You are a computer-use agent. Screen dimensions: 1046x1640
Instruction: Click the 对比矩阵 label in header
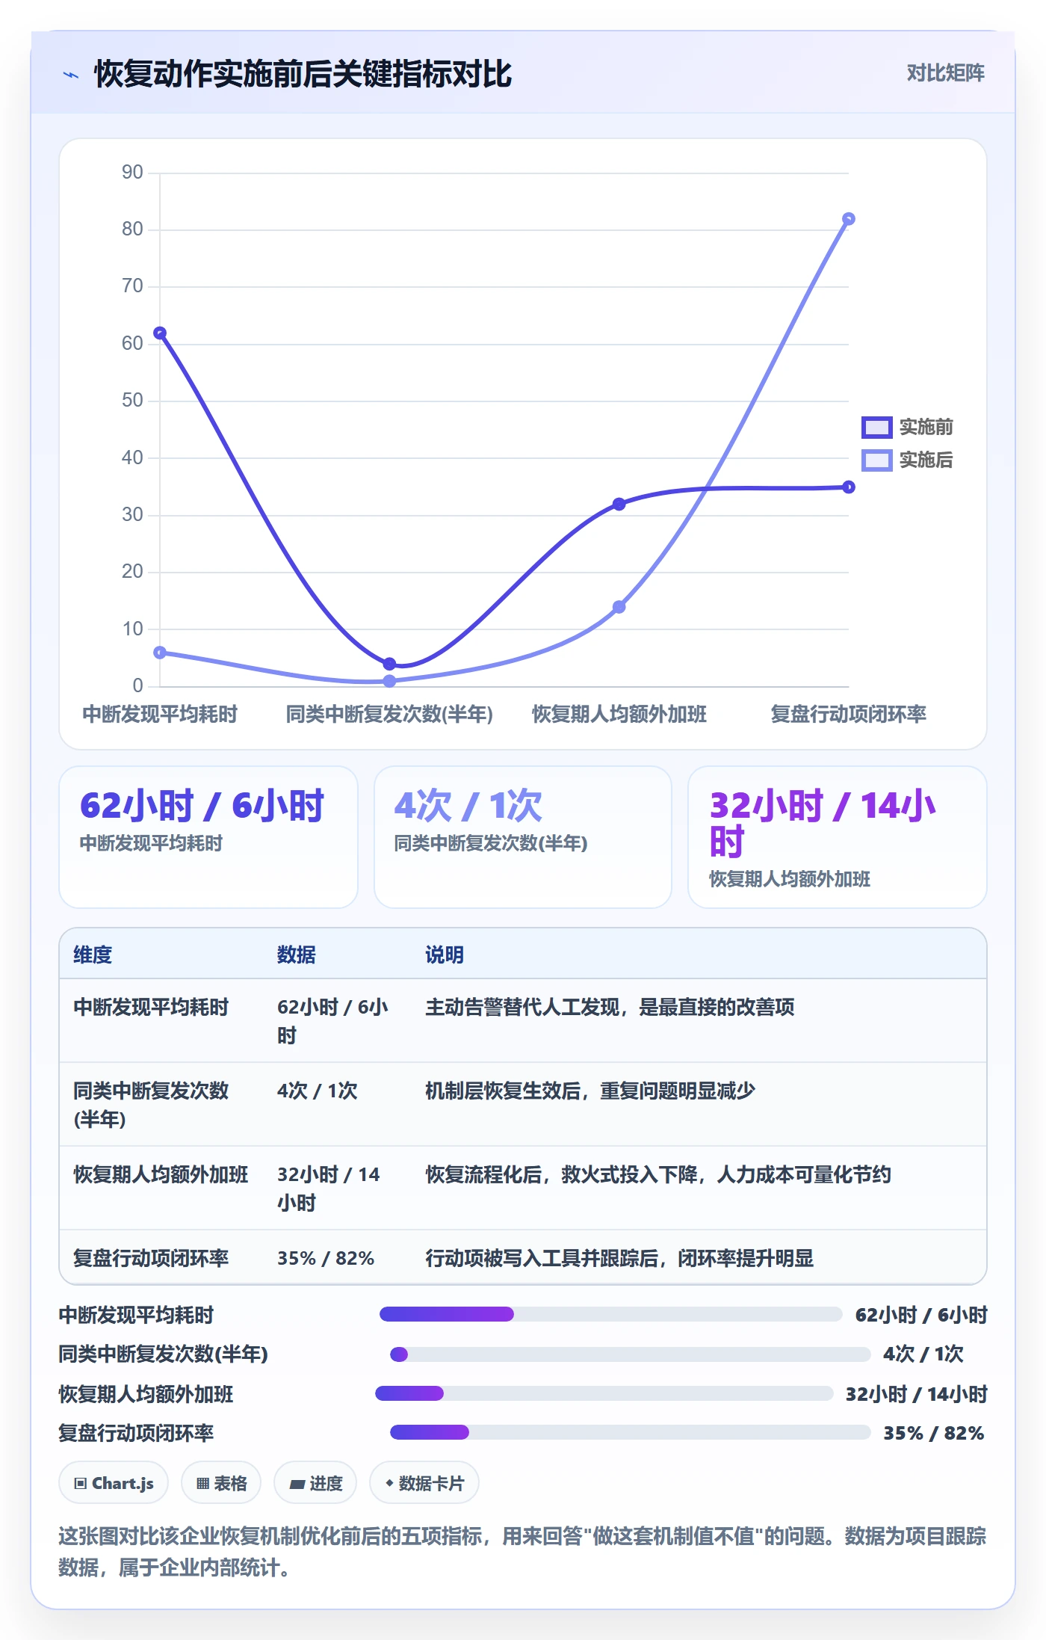pyautogui.click(x=945, y=73)
